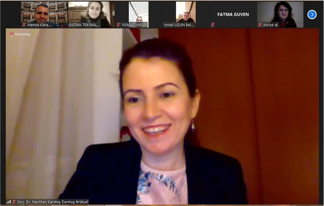Click the main speaker video view

[162, 117]
